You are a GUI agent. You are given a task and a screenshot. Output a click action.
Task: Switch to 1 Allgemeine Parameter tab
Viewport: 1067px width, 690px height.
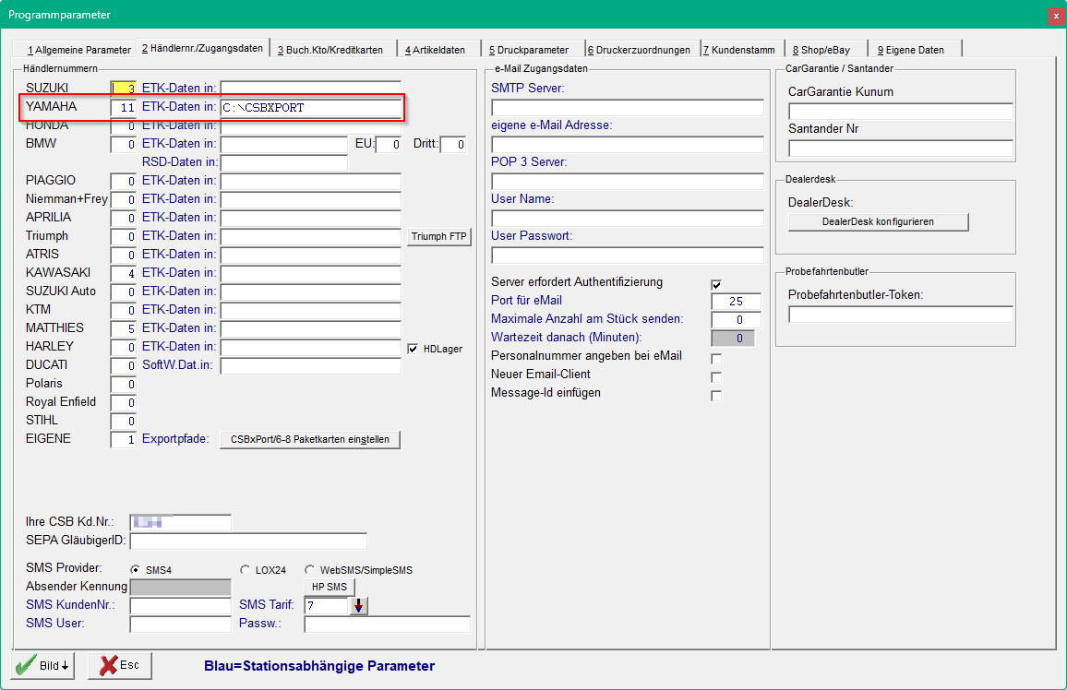[x=78, y=50]
